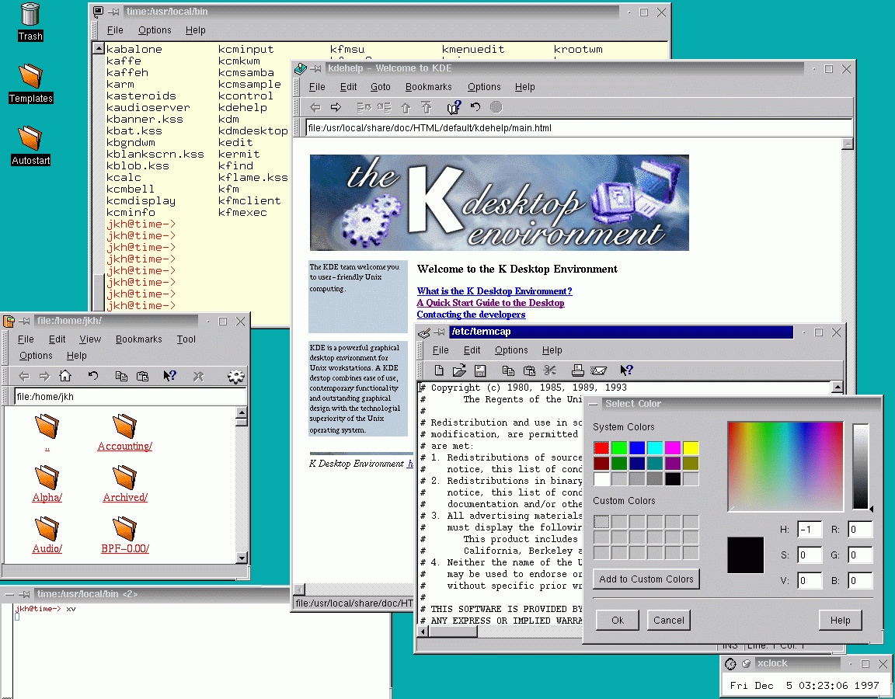Follow the Quick Start Guide to the Desktop link
895x699 pixels.
[490, 303]
